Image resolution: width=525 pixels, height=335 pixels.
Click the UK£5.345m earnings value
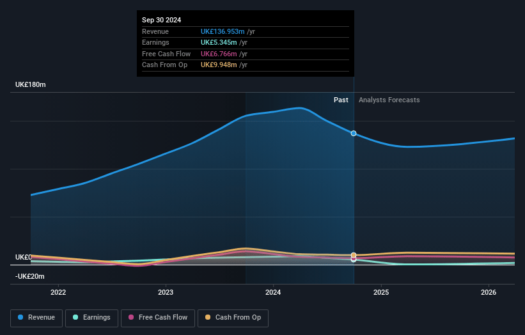click(219, 42)
